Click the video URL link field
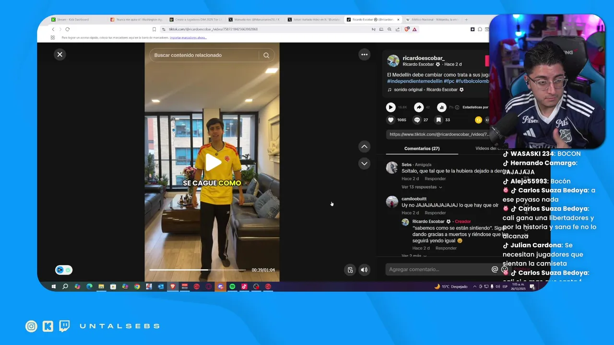Screen dimensions: 614x345 pyautogui.click(x=437, y=134)
